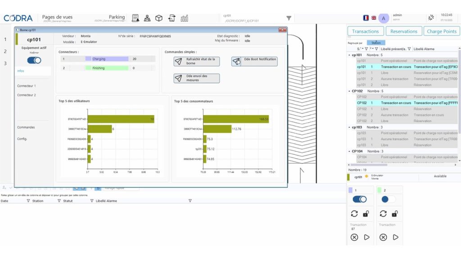Toggle connector 1 switch in side panel
Image resolution: width=461 pixels, height=259 pixels.
359,199
